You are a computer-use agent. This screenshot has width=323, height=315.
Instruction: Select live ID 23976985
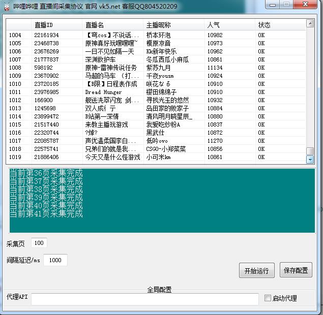click(x=46, y=92)
